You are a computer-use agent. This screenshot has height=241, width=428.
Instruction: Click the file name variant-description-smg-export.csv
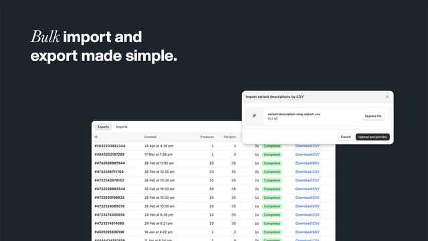pyautogui.click(x=294, y=114)
